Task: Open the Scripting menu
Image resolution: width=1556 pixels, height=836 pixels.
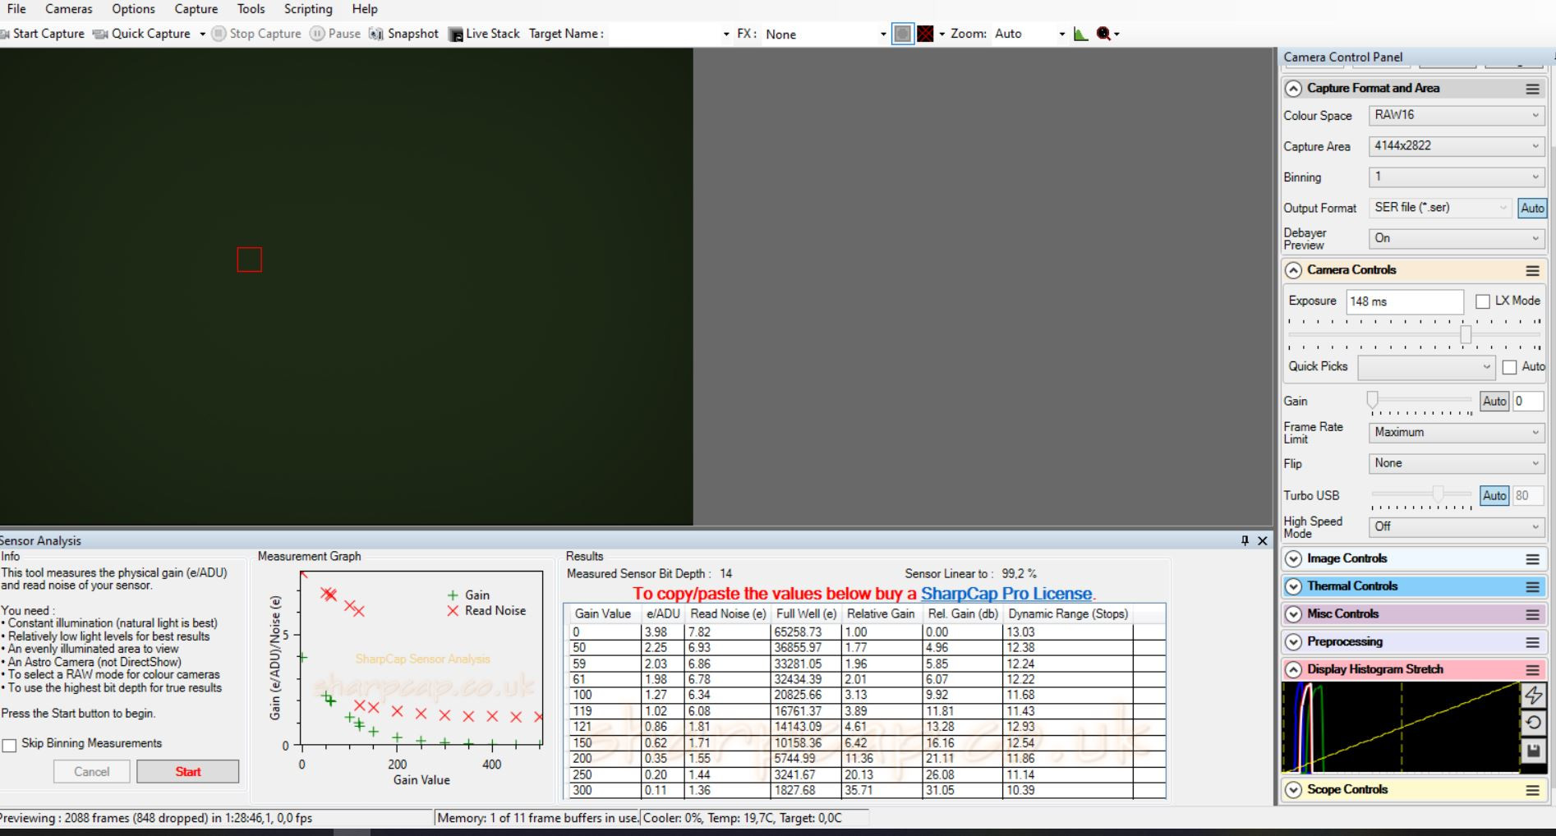Action: (x=308, y=9)
